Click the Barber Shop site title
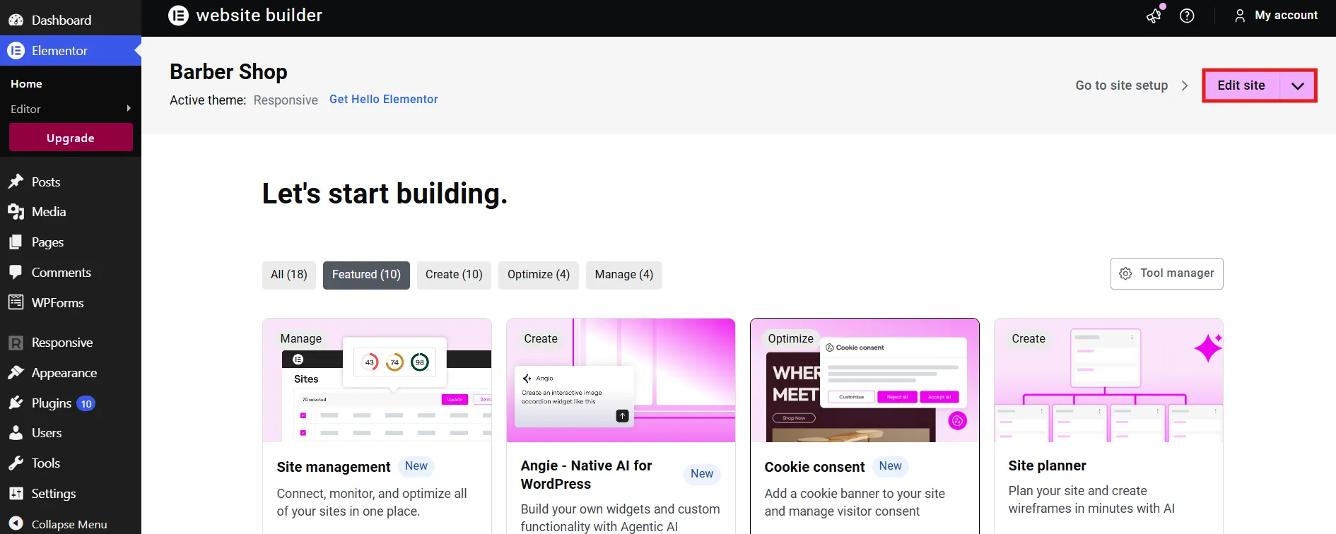The image size is (1336, 534). [x=228, y=72]
